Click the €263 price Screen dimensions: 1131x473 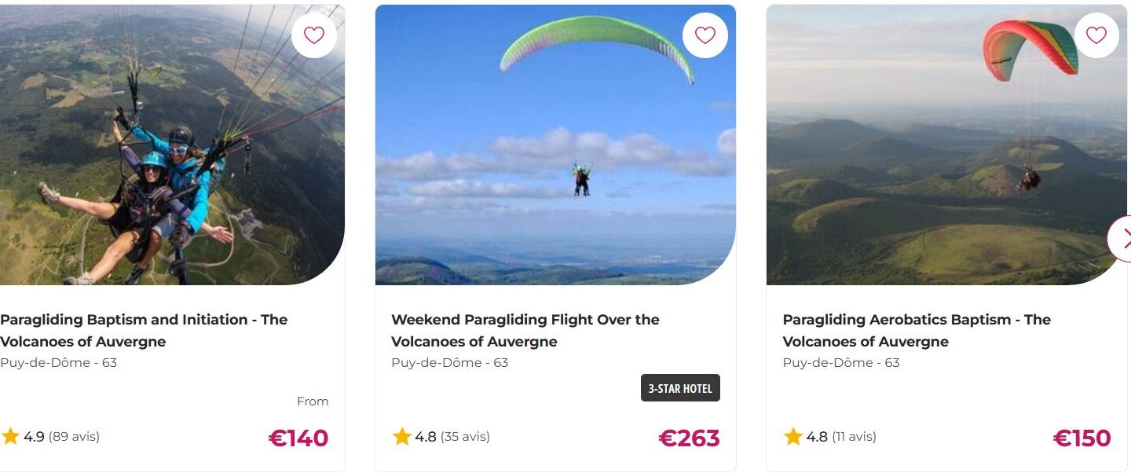tap(689, 438)
